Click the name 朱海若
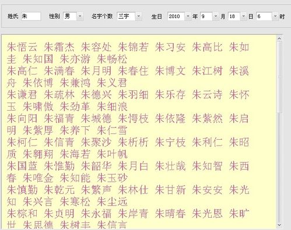Image resolution: width=291 pixels, height=230 pixels. click(x=75, y=154)
